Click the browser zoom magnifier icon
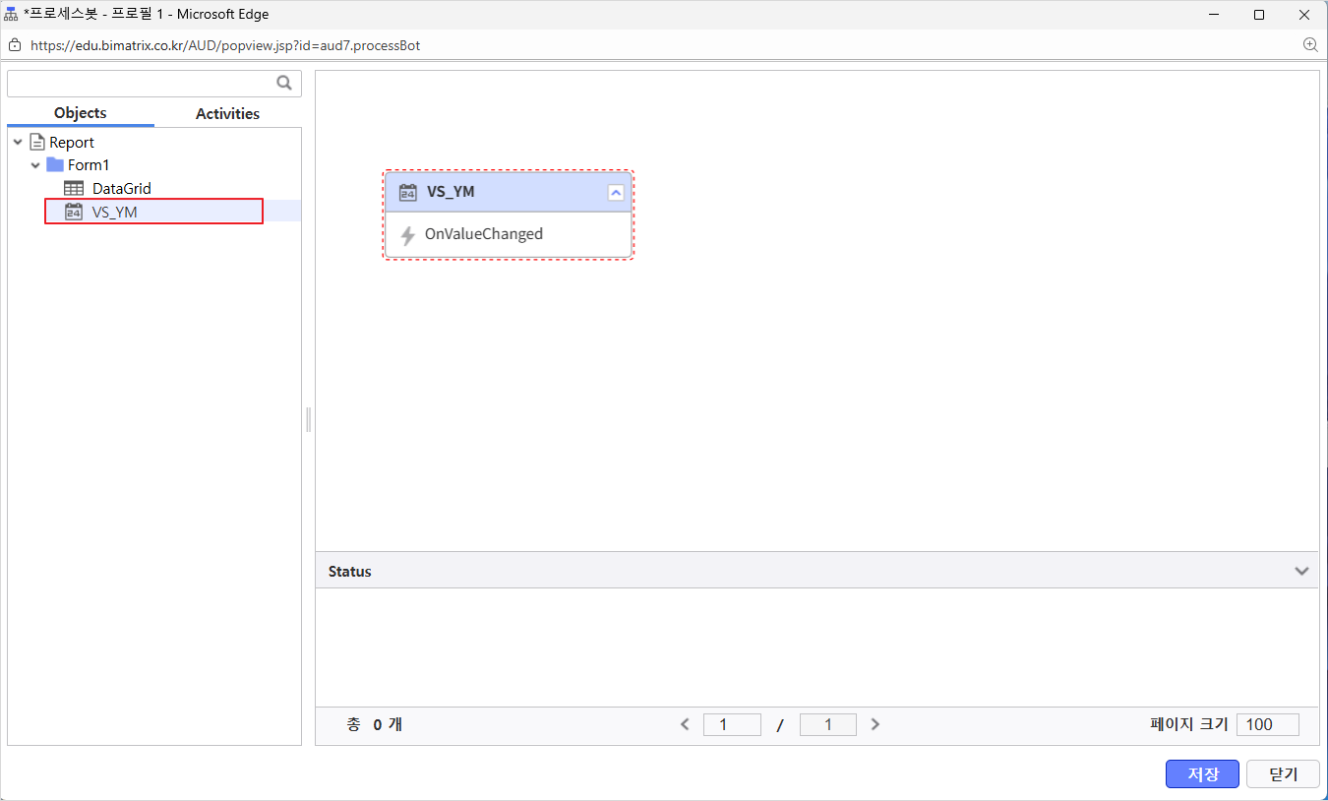 [x=1310, y=45]
